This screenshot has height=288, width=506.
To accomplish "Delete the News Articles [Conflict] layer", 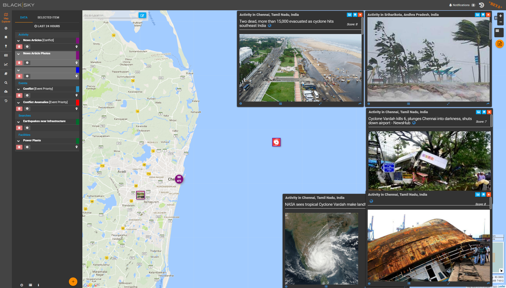I will click(x=19, y=47).
